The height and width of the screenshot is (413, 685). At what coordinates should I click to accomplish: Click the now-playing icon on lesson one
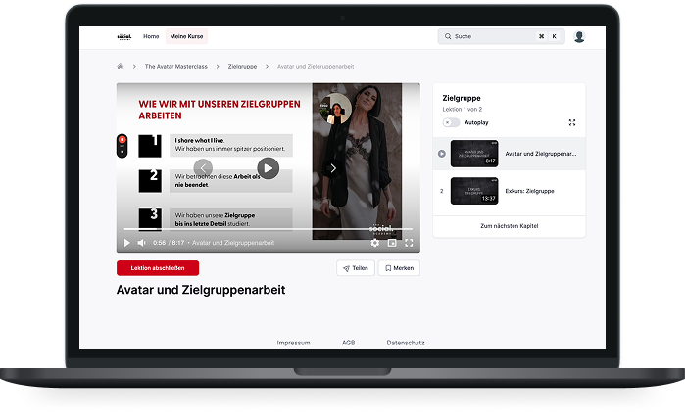point(442,154)
